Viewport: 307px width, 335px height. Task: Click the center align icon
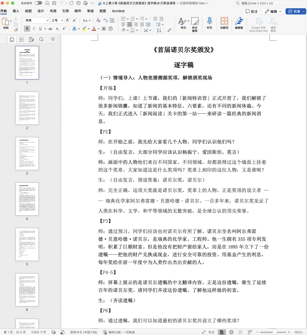click(x=130, y=24)
